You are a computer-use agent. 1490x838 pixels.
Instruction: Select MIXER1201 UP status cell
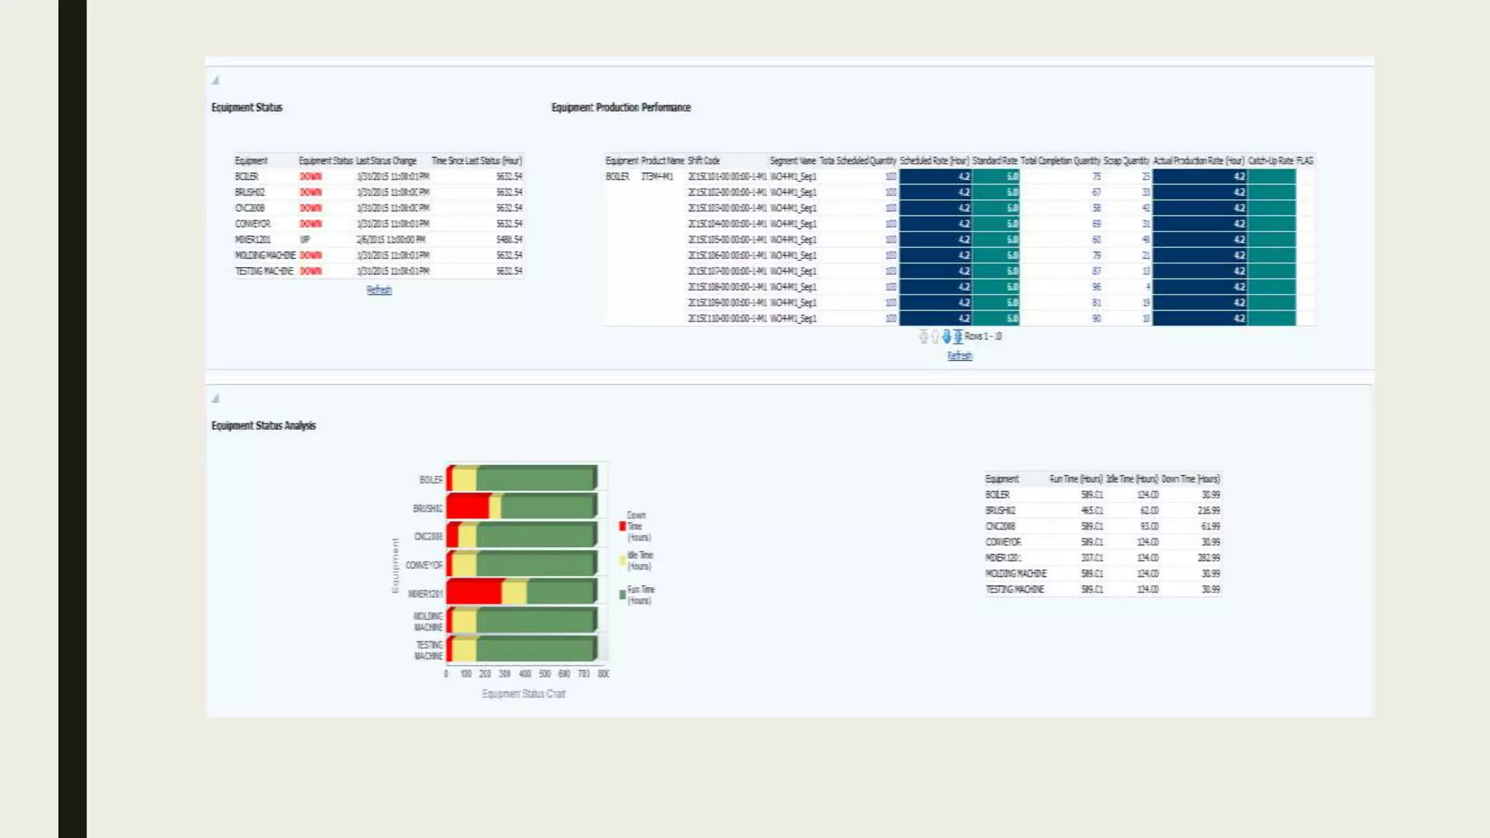tap(305, 239)
